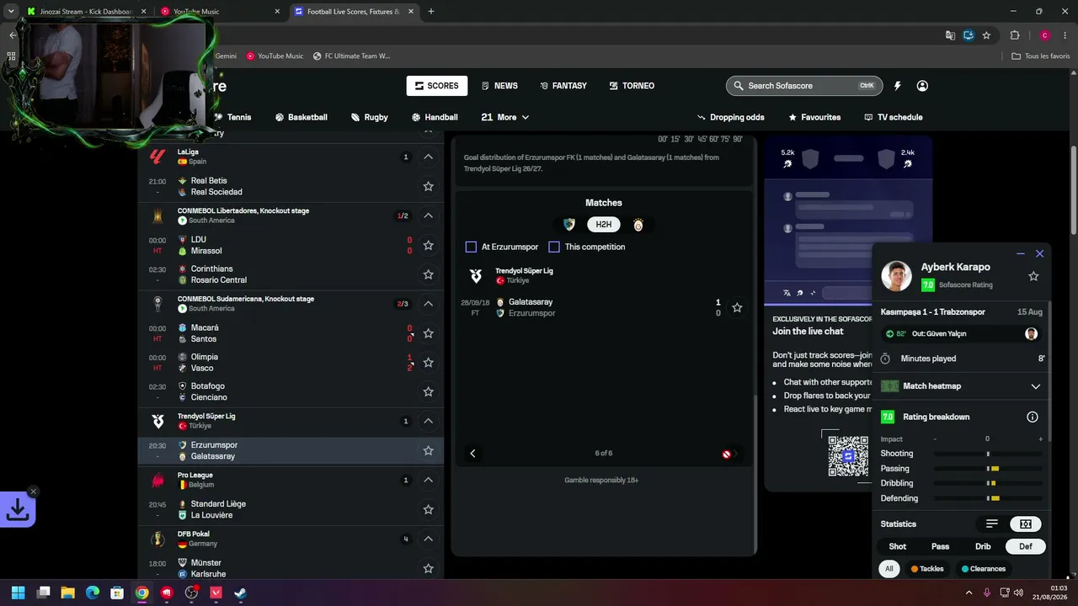Switch to Shot statistics tab
The height and width of the screenshot is (606, 1078).
[898, 546]
